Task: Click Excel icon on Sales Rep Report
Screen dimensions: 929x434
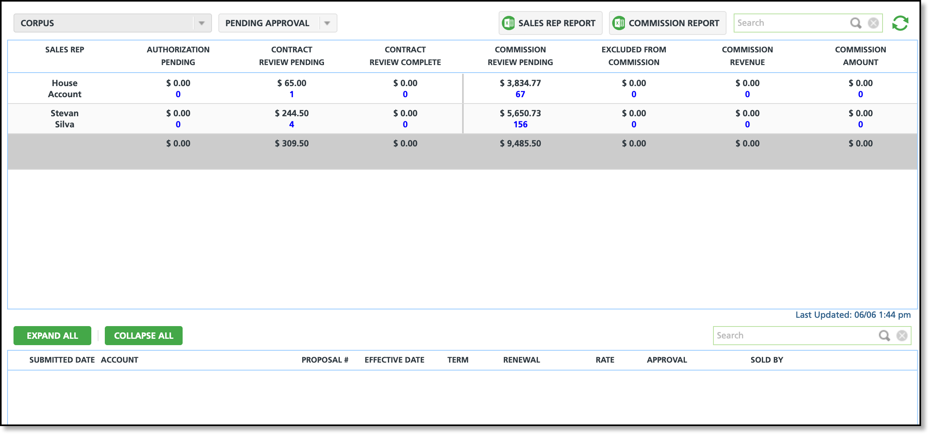Action: point(509,23)
